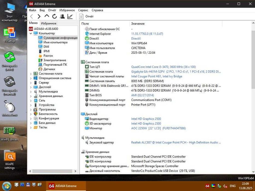Expand the Операционная система tree node
This screenshot has height=191, width=255.
(31, 78)
